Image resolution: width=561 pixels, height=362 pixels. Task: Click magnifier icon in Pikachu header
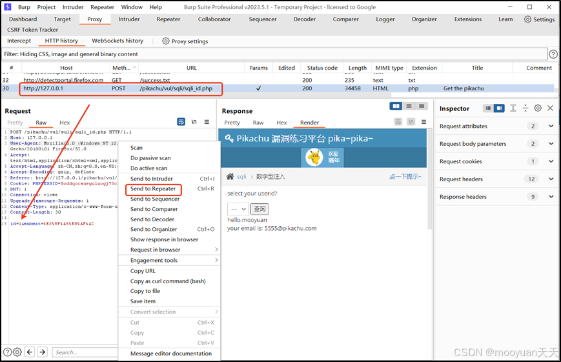tap(229, 138)
